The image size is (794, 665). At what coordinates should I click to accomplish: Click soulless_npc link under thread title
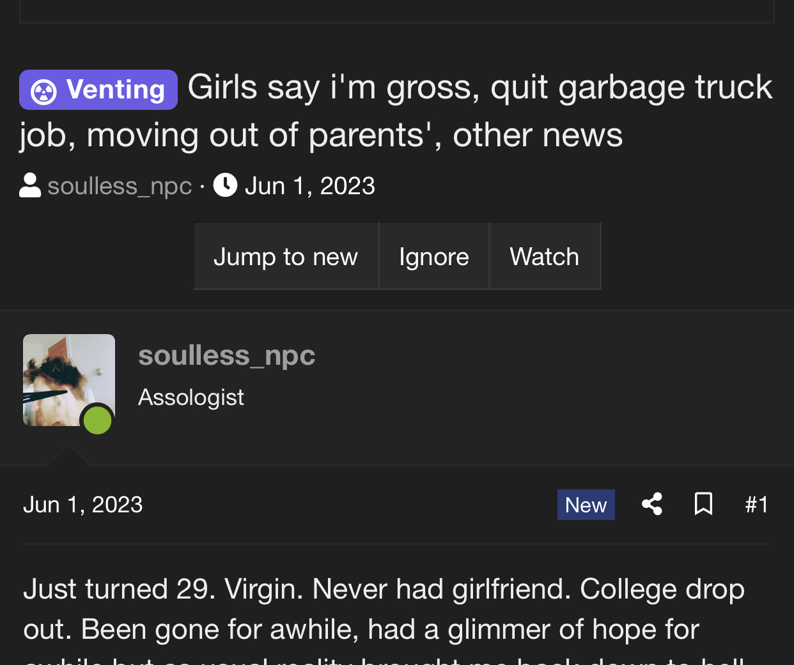120,186
